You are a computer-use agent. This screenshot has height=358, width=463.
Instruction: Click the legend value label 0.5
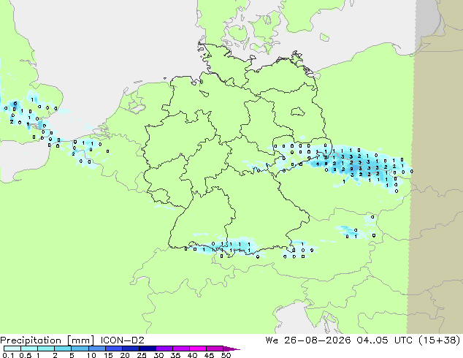pos(26,355)
